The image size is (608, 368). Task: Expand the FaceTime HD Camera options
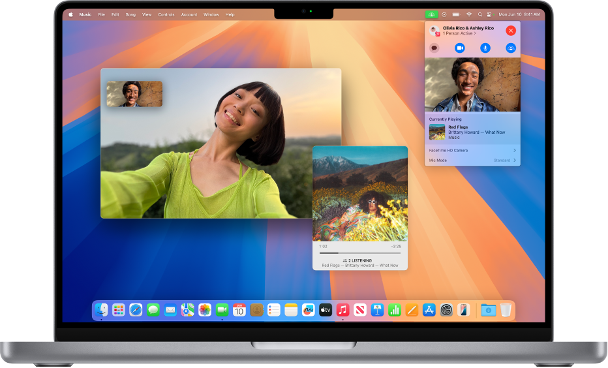pos(472,150)
